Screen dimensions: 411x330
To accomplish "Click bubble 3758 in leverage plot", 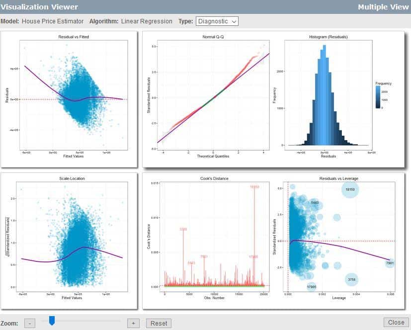I will pyautogui.click(x=352, y=280).
